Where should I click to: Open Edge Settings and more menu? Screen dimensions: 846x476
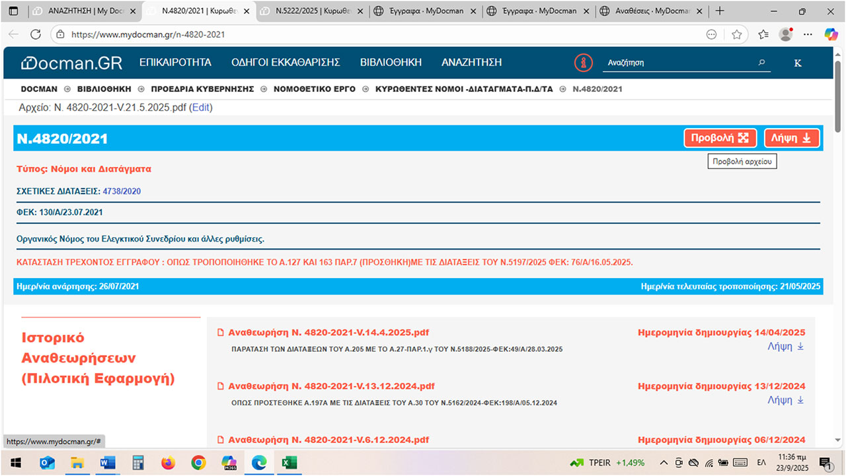[x=808, y=34]
